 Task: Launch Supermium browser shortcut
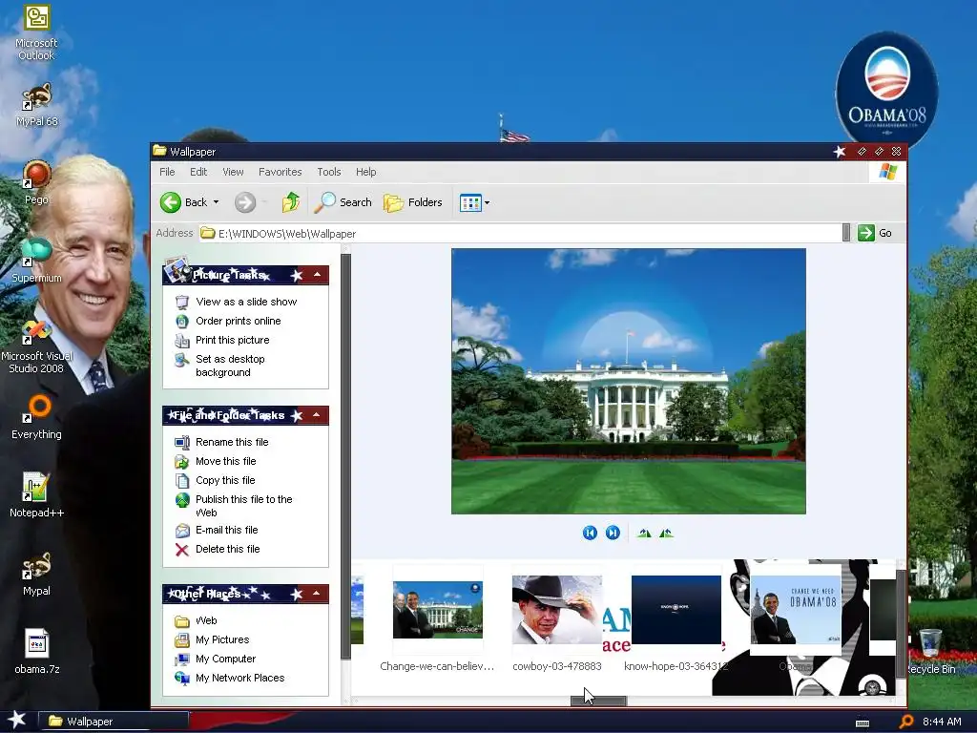[36, 261]
